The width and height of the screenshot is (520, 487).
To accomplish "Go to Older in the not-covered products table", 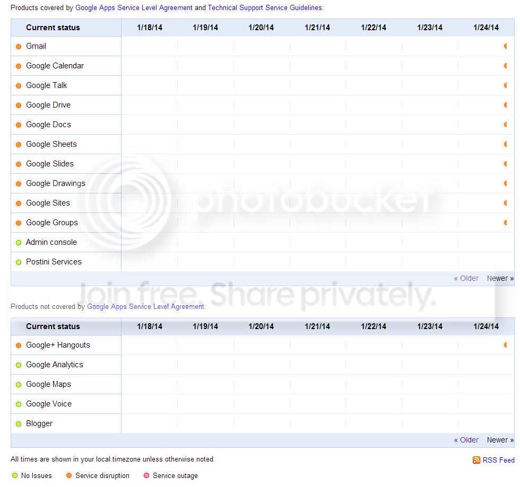I will tap(466, 440).
